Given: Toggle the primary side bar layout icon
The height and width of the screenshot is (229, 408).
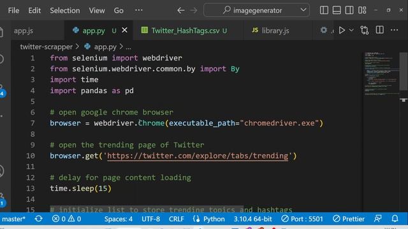Looking at the screenshot, I should click(x=324, y=10).
